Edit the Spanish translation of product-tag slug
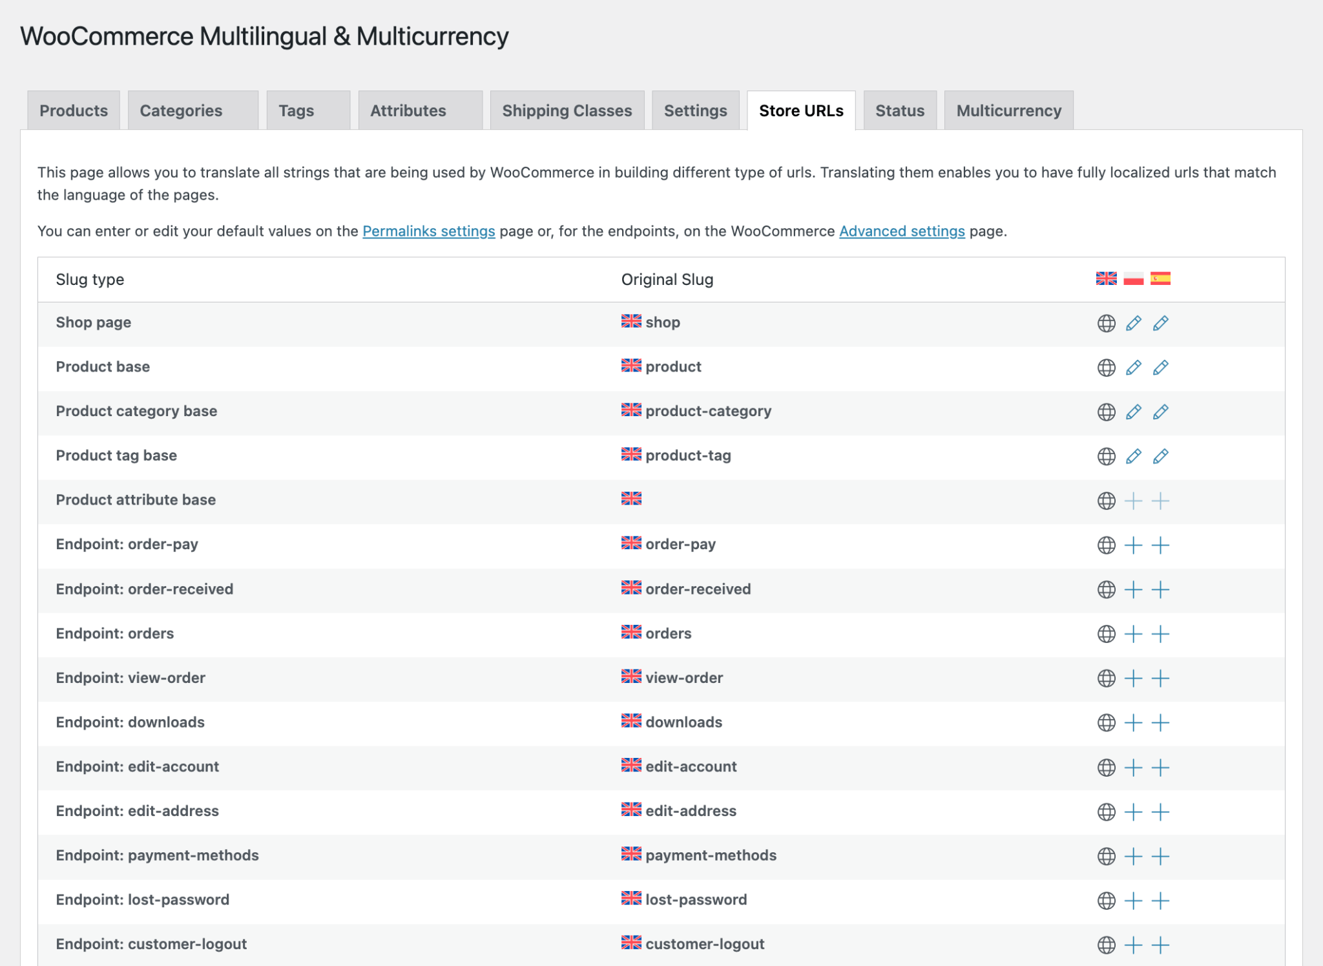 tap(1160, 456)
